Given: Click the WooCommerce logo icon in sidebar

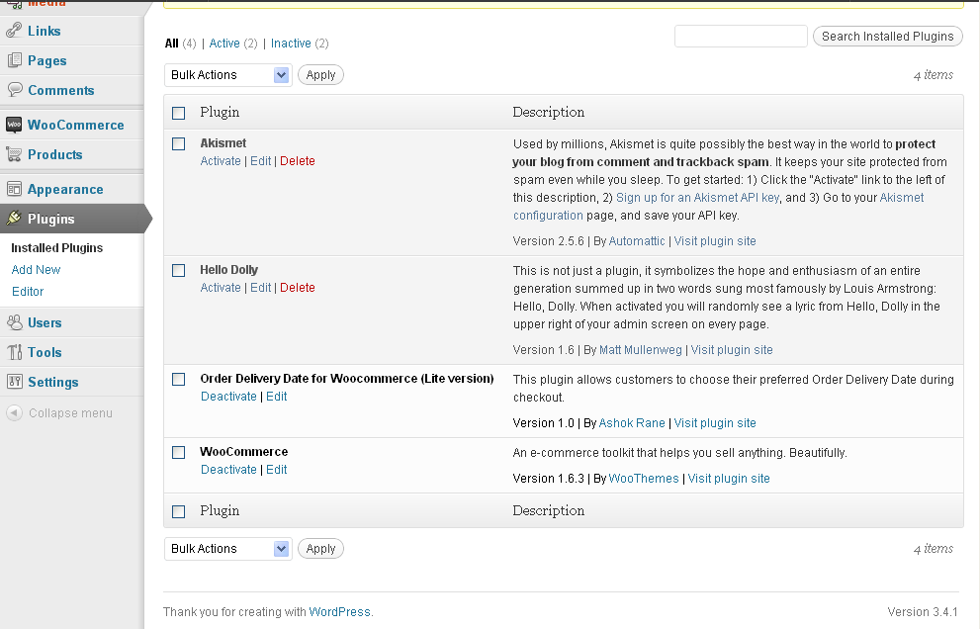Looking at the screenshot, I should pyautogui.click(x=14, y=125).
